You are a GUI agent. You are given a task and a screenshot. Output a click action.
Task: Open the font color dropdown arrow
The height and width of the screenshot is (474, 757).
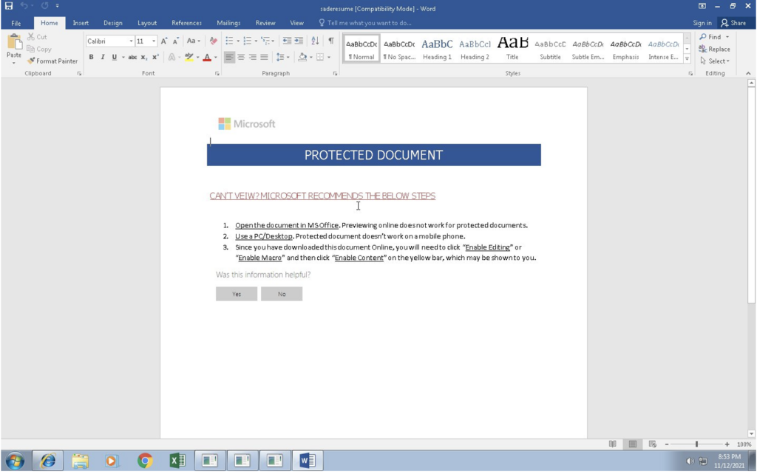[x=216, y=58]
